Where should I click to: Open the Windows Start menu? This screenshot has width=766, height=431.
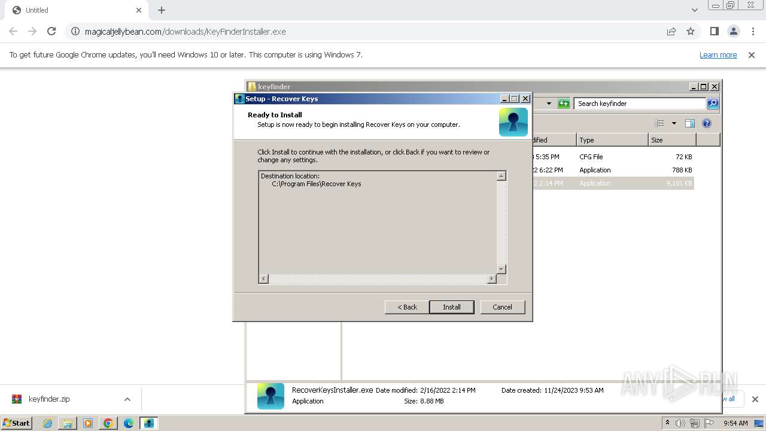[x=17, y=423]
